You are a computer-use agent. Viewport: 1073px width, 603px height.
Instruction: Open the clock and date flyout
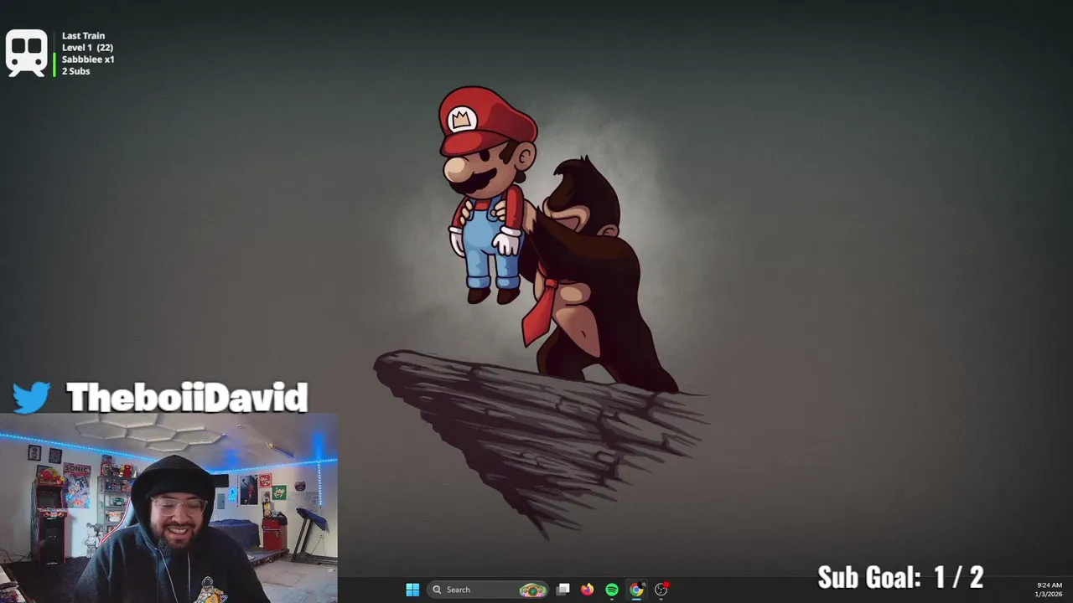[1049, 590]
